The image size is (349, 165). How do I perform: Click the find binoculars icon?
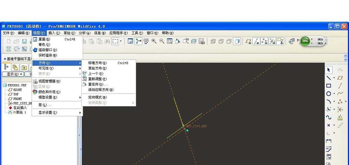coord(107,41)
